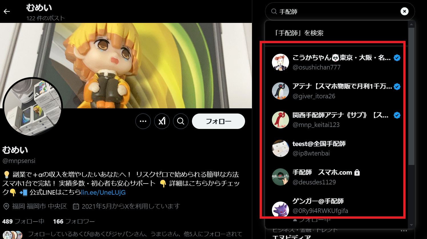Screen dimensions: 427x239
Task: Go back with the left arrow icon
Action: [x=7, y=11]
